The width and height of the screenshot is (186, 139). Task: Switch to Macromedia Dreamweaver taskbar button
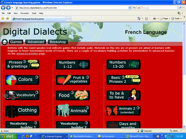(x=82, y=136)
